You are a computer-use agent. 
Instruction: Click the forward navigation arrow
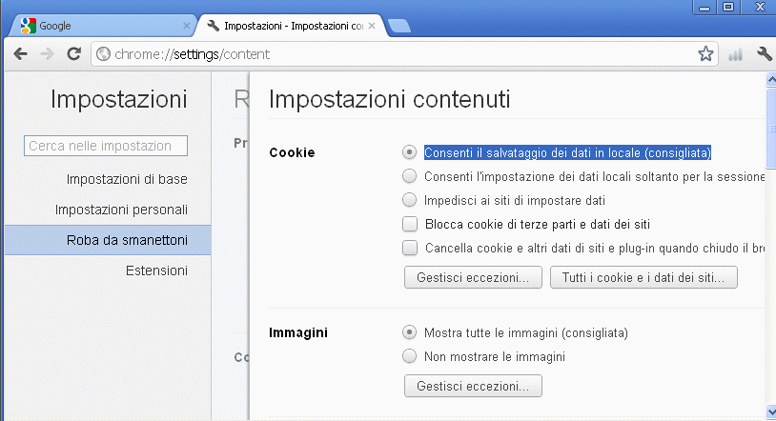coord(47,54)
